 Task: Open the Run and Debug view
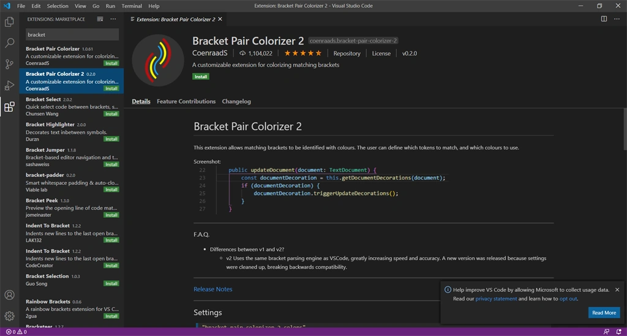pyautogui.click(x=9, y=85)
